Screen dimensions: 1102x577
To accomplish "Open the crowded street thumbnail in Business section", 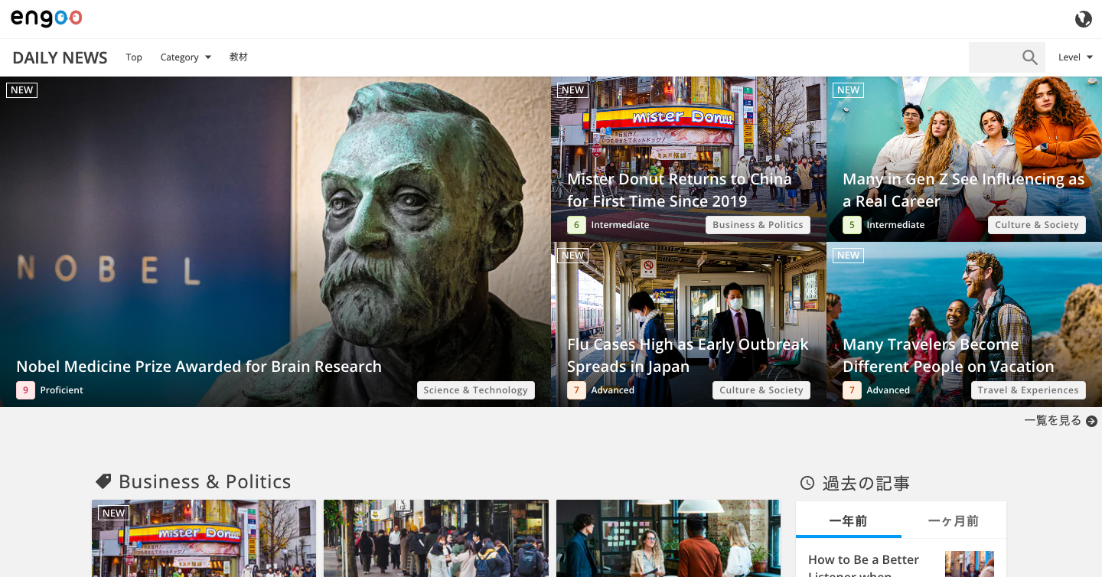I will [436, 539].
